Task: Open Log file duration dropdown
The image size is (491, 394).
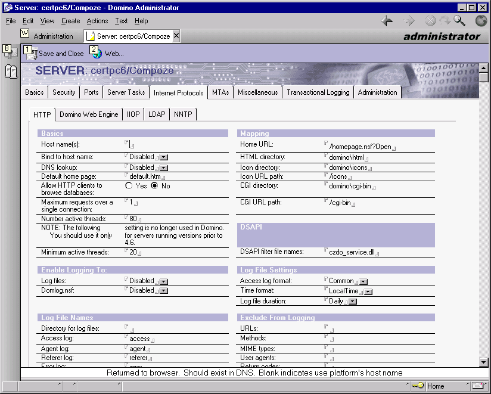Action: click(353, 302)
